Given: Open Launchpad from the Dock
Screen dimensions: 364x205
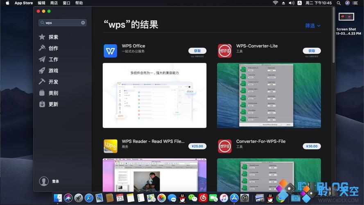Looking at the screenshot, I should click(79, 198).
